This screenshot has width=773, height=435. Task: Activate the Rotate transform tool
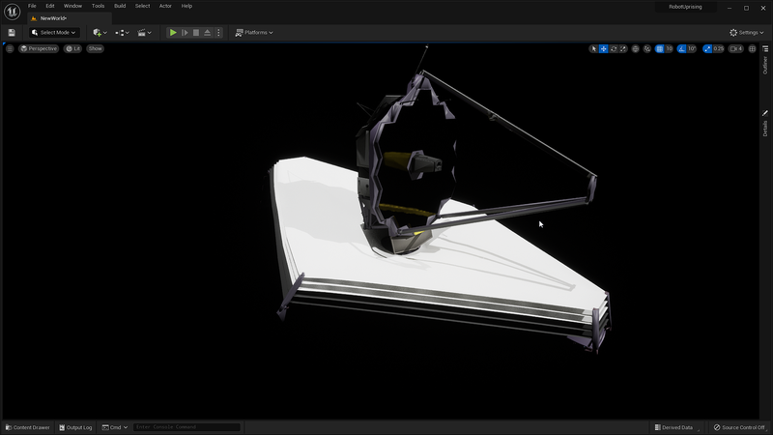[x=614, y=48]
